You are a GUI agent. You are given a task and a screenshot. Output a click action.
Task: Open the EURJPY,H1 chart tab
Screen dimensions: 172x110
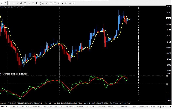point(155,106)
